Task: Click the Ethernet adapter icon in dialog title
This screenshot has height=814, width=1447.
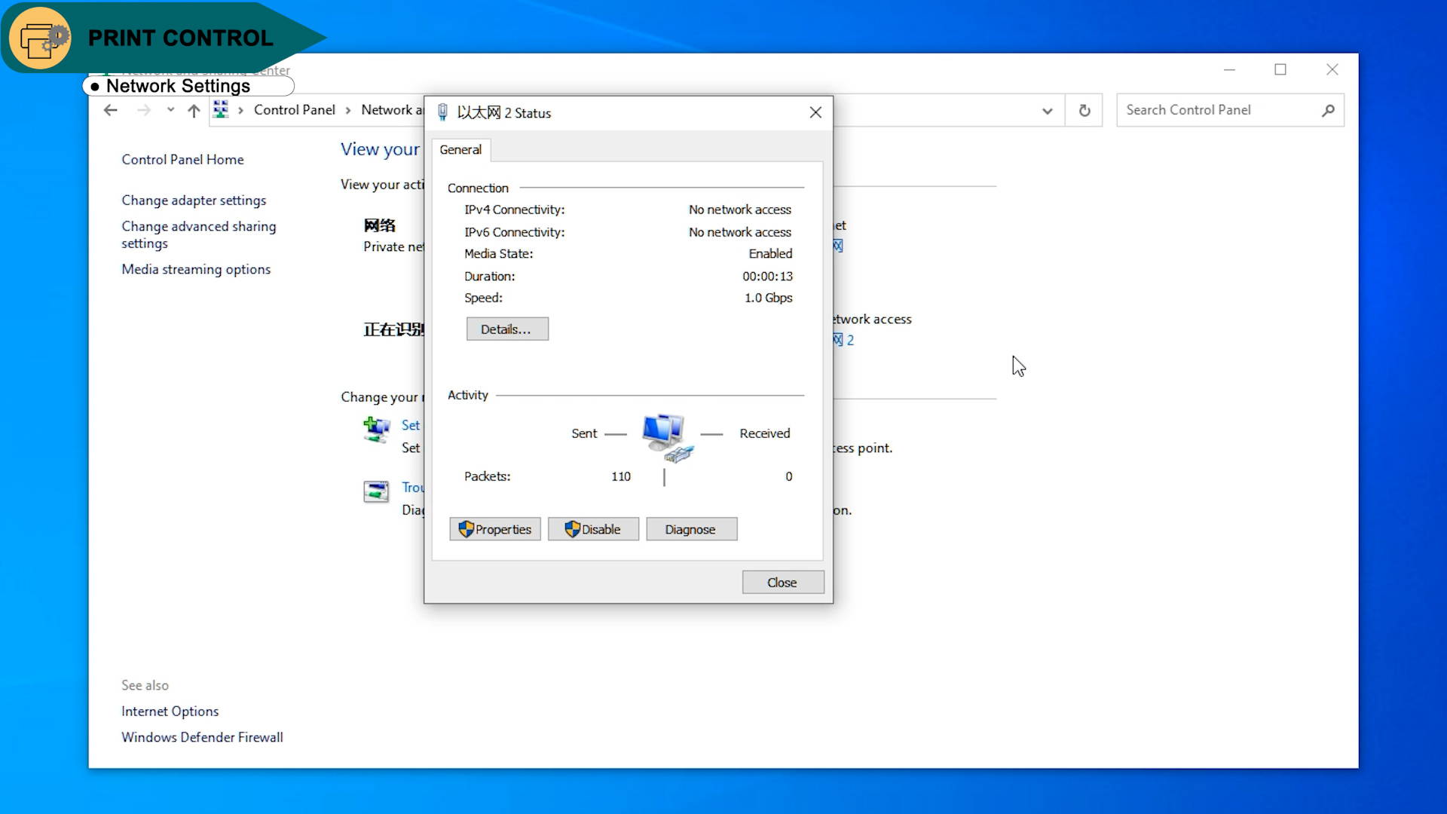Action: (443, 112)
